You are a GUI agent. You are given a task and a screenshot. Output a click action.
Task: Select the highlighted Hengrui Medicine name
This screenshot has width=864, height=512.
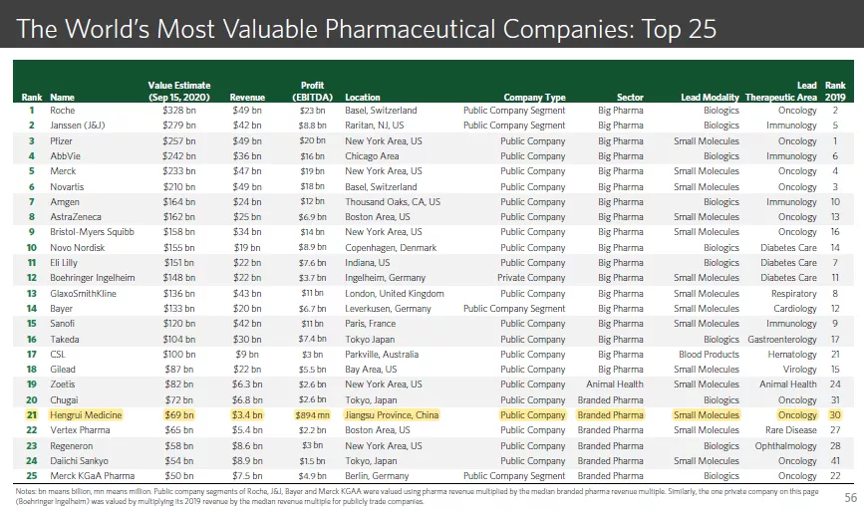tap(86, 415)
